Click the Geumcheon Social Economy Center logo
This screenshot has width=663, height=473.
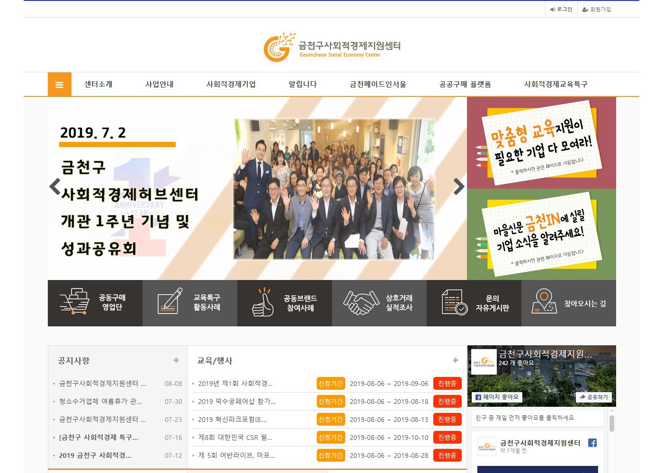tap(332, 47)
